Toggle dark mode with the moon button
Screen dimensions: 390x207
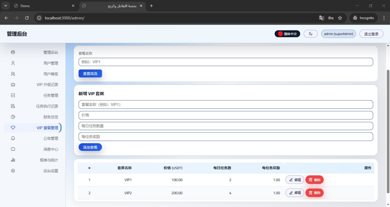coord(311,34)
